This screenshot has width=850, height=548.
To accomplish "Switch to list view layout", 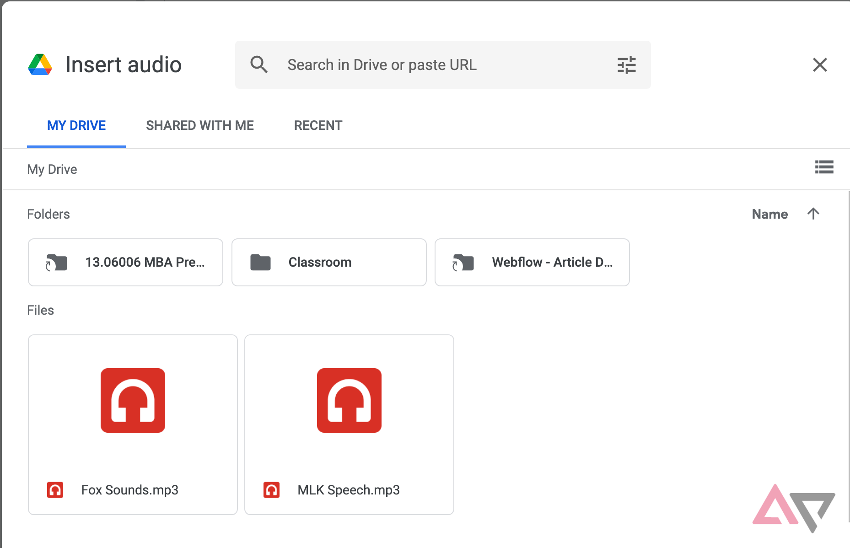I will tap(824, 167).
